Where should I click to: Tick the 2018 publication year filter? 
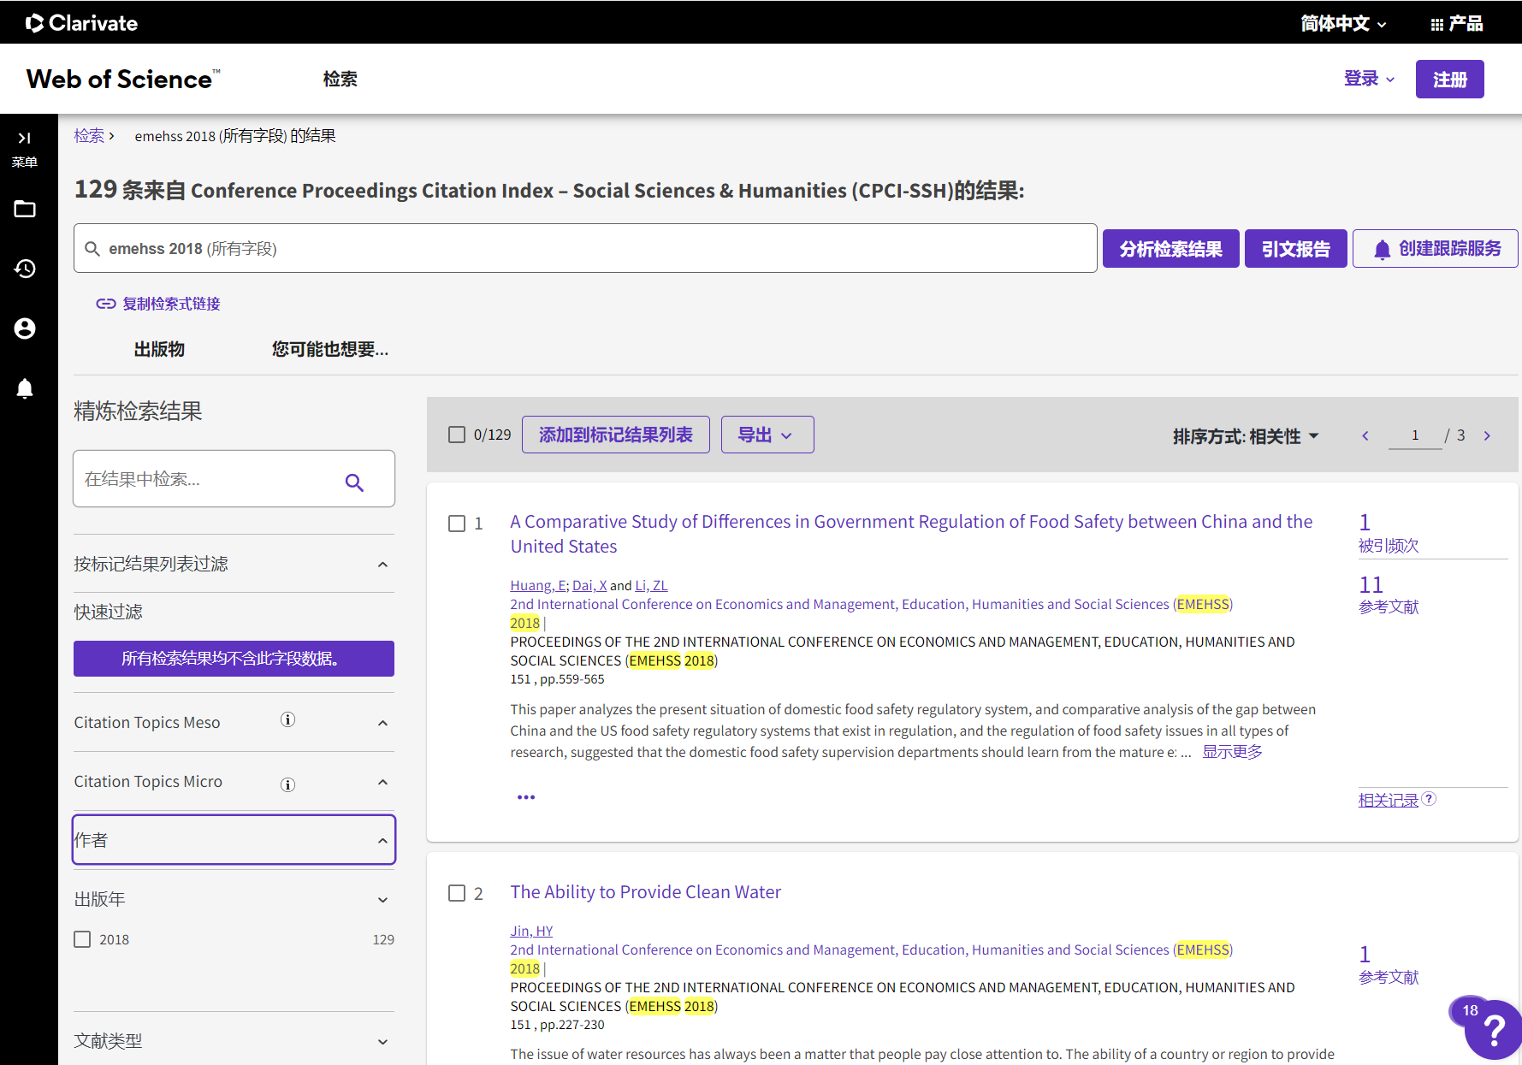(82, 939)
